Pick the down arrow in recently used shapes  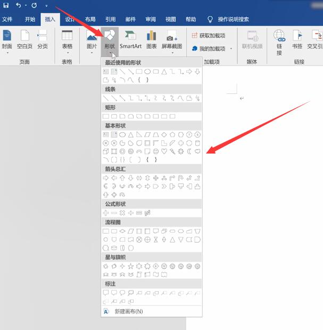[x=197, y=72]
